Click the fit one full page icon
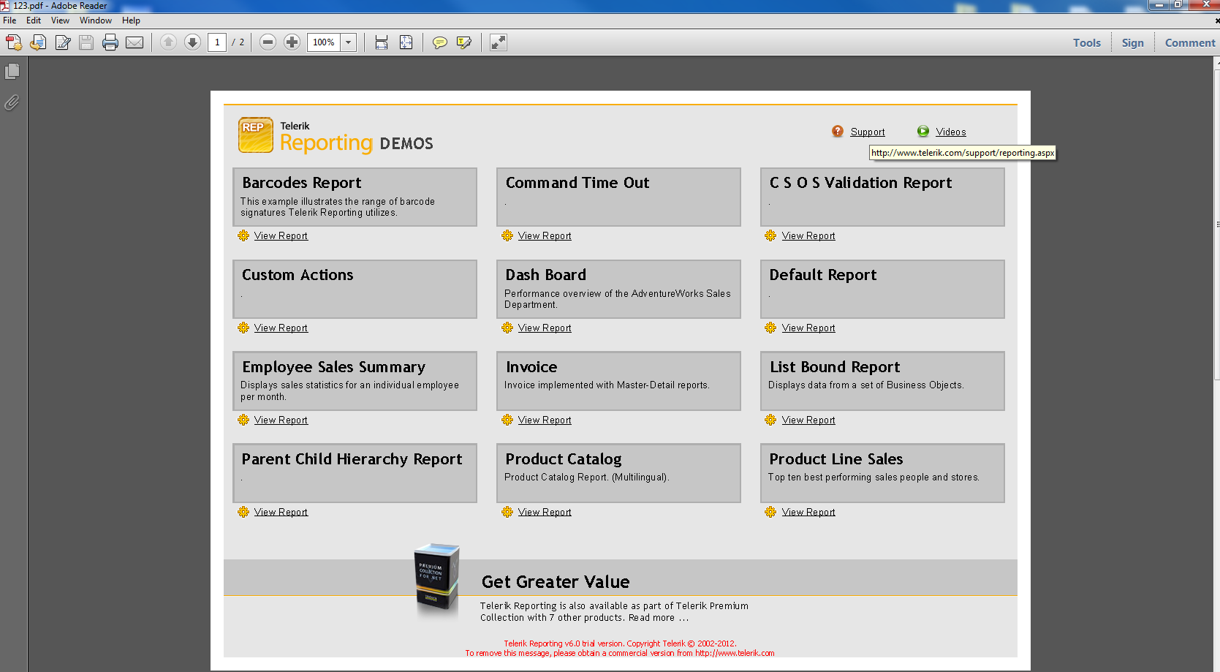 click(406, 42)
